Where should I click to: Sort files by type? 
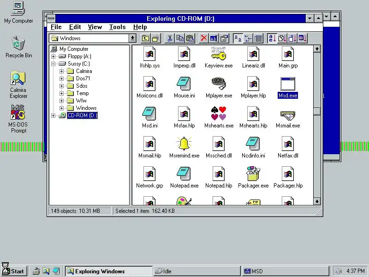tap(282, 38)
